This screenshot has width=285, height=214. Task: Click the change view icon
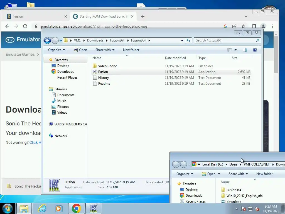230,50
